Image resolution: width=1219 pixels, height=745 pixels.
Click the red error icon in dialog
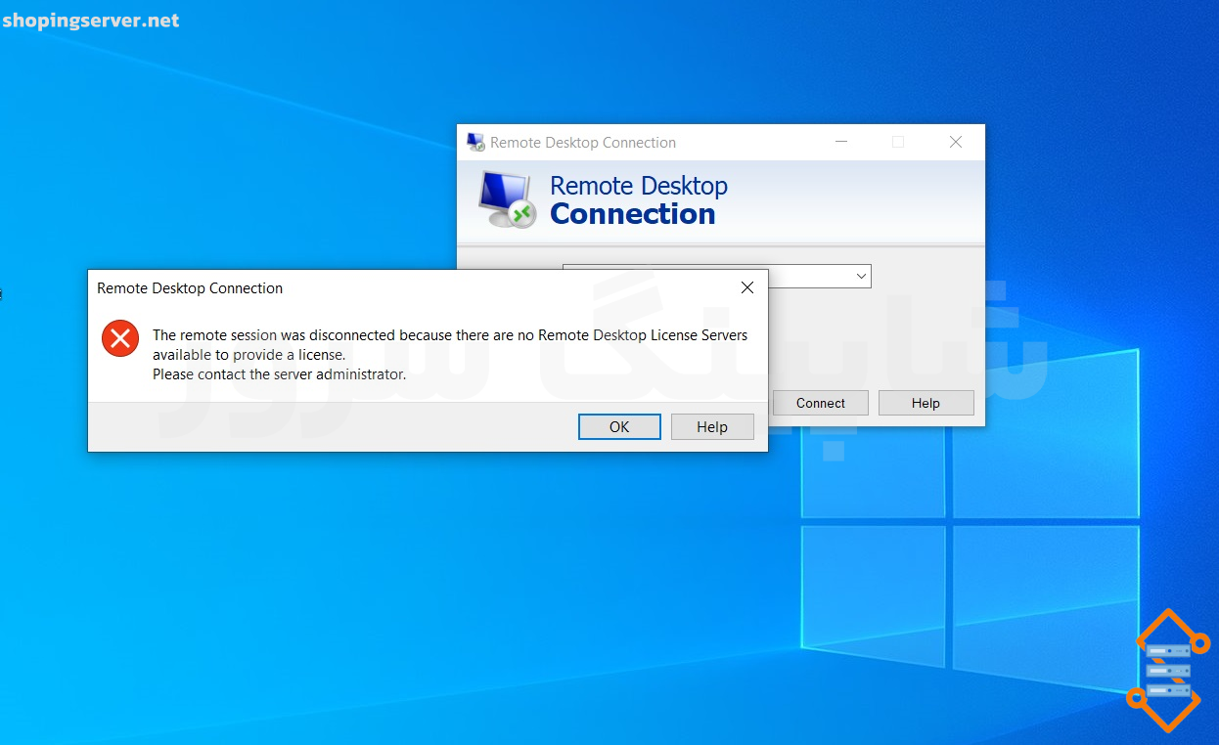pos(120,338)
